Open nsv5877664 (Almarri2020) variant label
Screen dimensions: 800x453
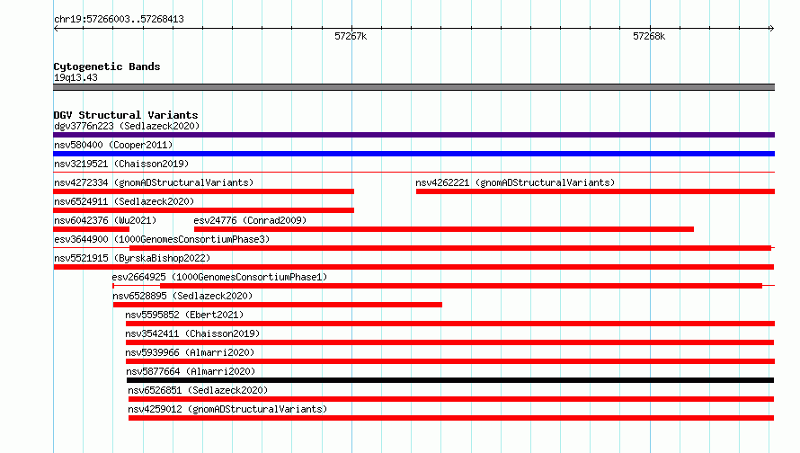[x=191, y=371]
